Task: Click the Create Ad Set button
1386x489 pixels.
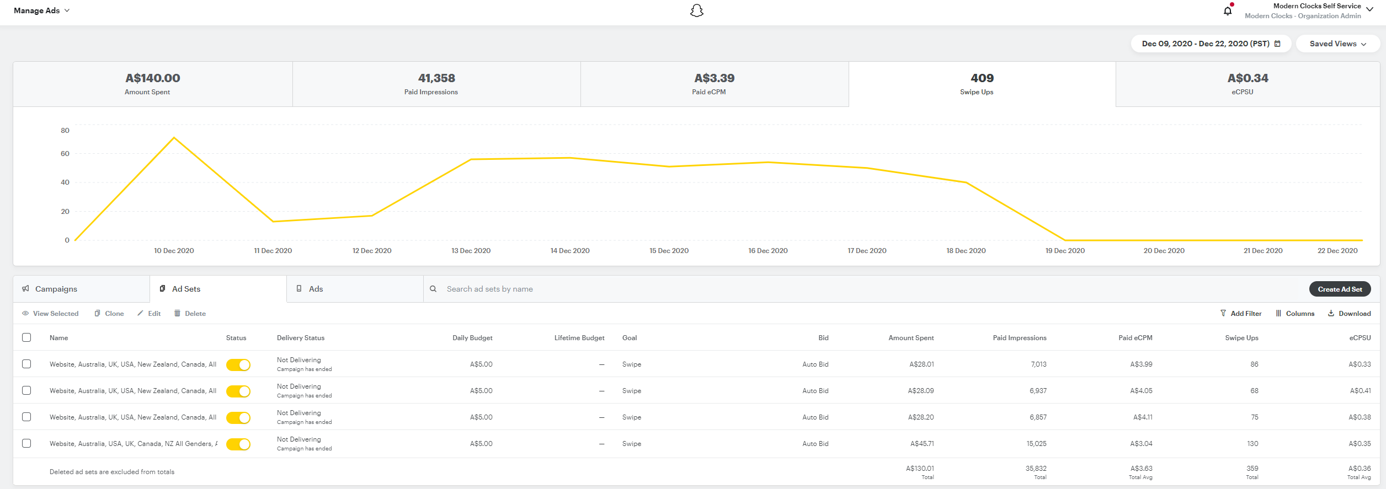Action: tap(1340, 289)
